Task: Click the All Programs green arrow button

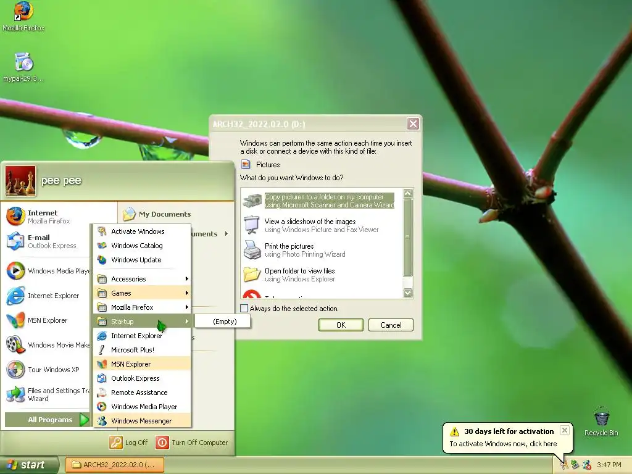Action: coord(84,420)
